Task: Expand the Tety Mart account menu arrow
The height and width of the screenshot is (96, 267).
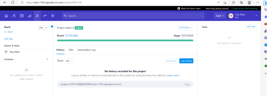Action: coord(257,16)
